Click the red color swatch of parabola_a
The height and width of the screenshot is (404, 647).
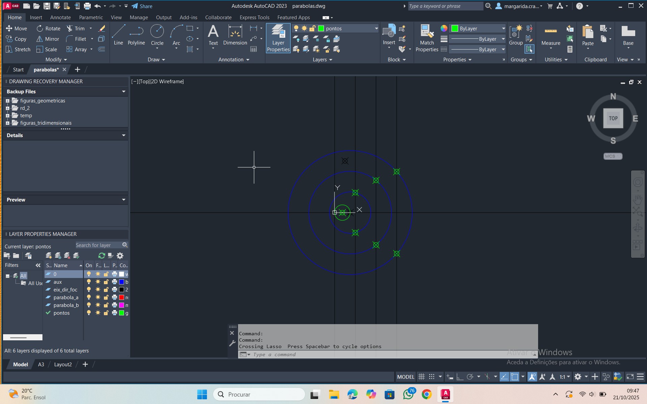(121, 298)
